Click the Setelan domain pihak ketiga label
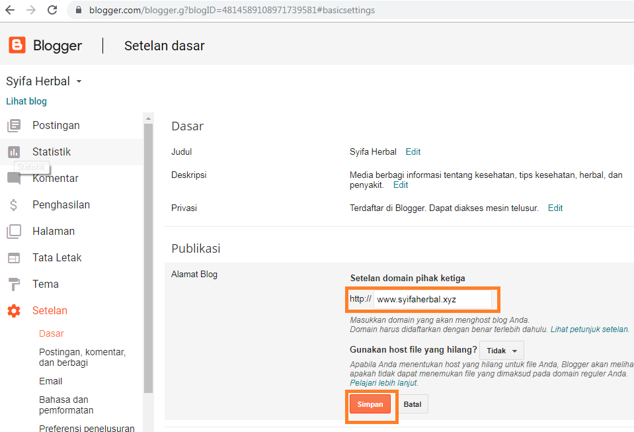Screen dimensions: 634x432 [407, 279]
